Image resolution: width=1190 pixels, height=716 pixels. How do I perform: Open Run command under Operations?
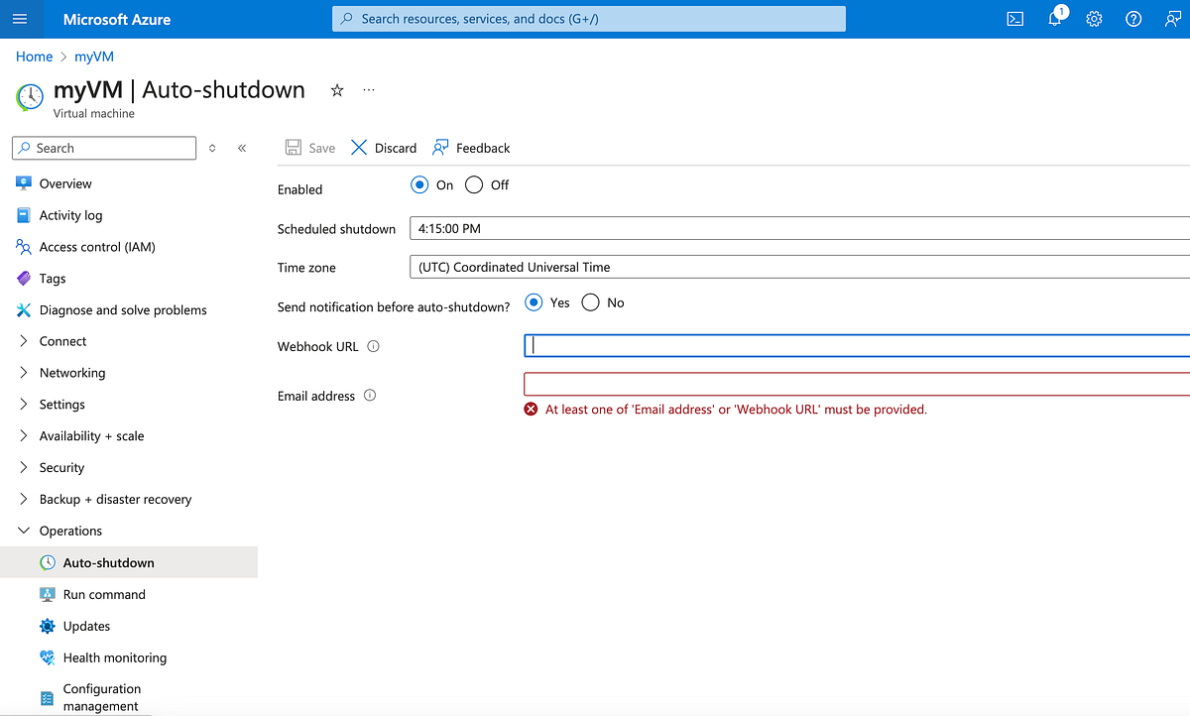[x=103, y=593]
